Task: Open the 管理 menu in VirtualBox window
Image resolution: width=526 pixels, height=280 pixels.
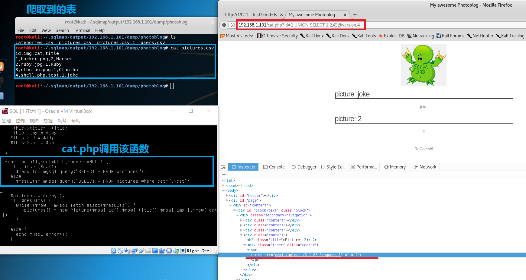Action: [x=6, y=121]
